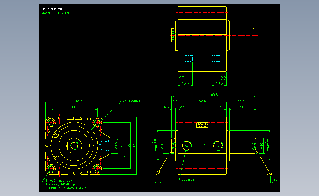Image resolution: width=319 pixels, height=196 pixels.
Task: Select the 32 vertical dimension text
Action: (122, 146)
